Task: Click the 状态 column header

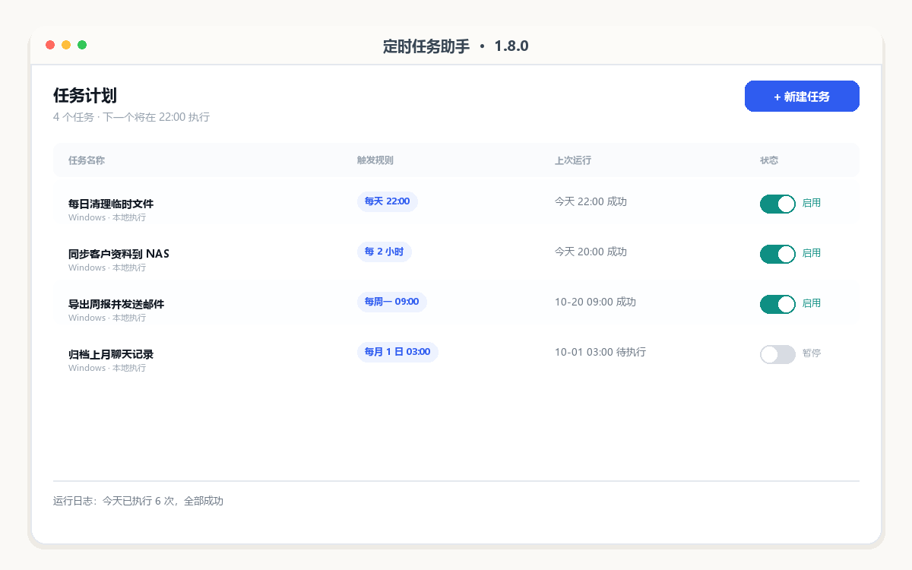Action: (x=769, y=160)
